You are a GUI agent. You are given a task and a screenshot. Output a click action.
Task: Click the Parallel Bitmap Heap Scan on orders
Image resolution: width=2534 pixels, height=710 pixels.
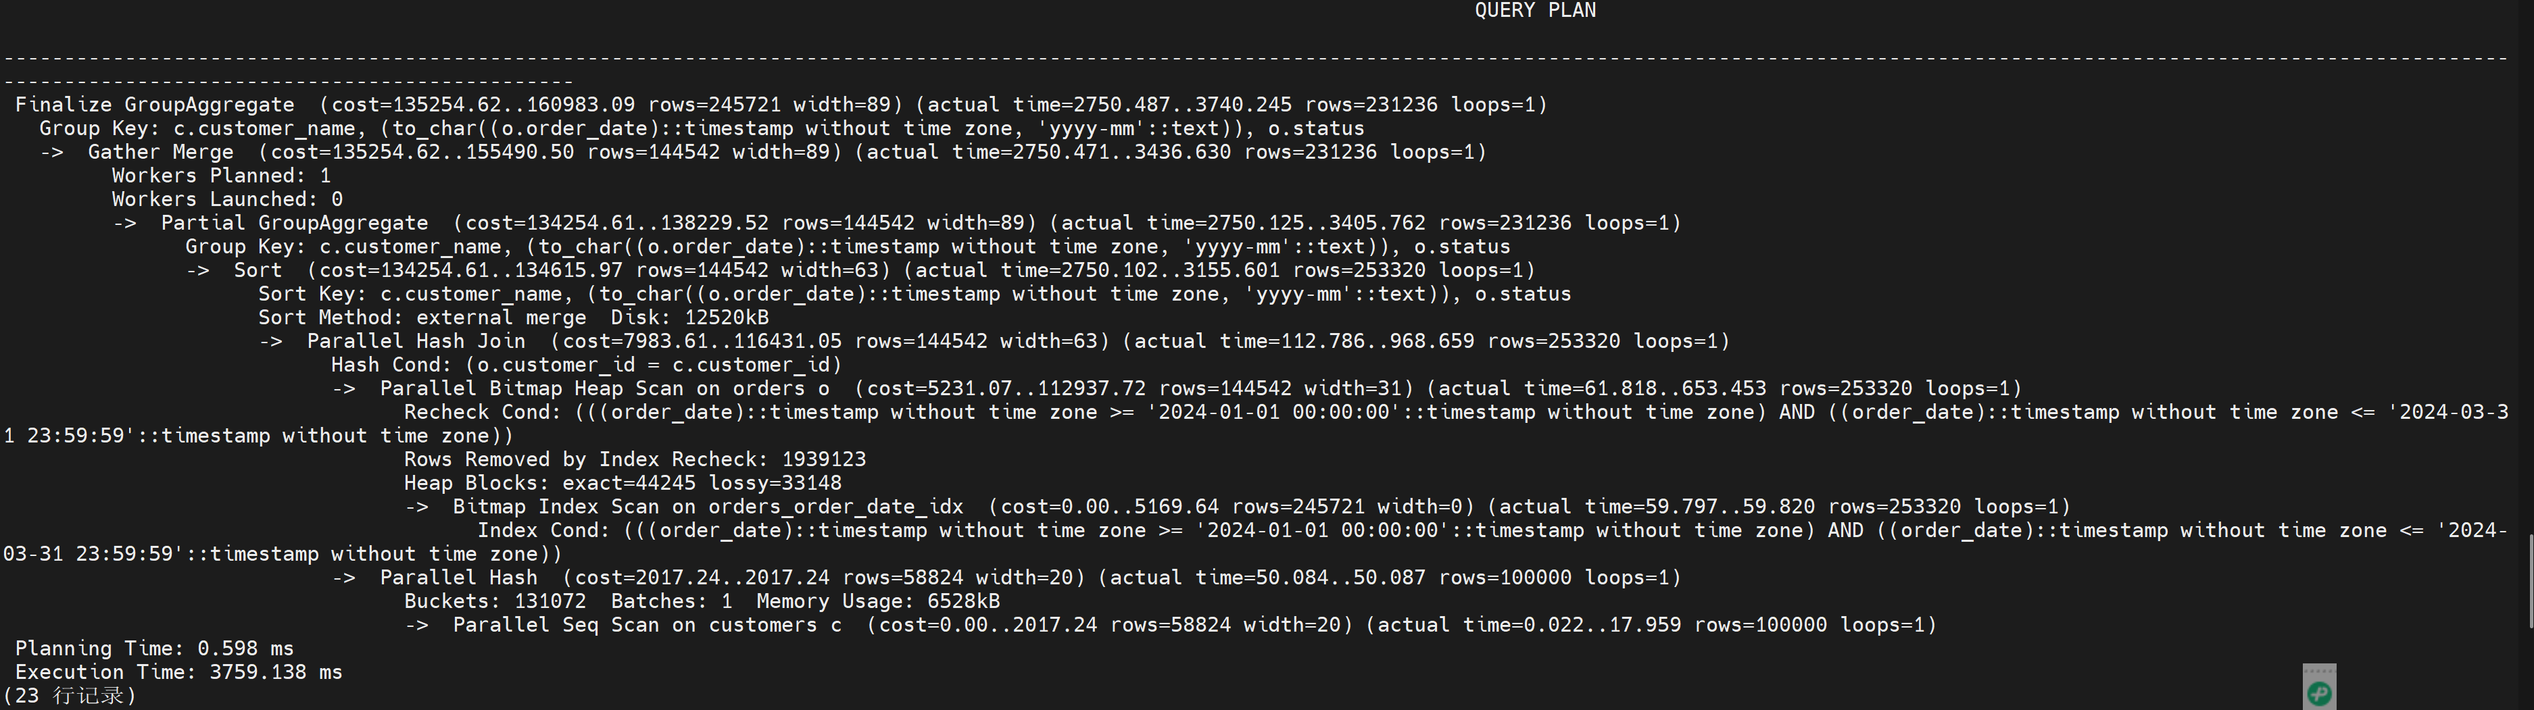[604, 388]
